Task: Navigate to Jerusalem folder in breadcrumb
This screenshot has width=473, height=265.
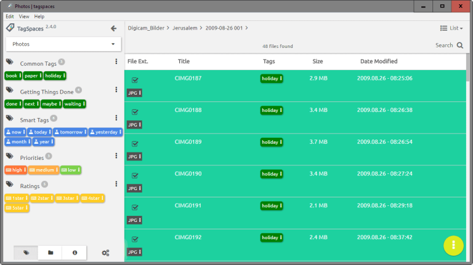Action: pos(186,28)
